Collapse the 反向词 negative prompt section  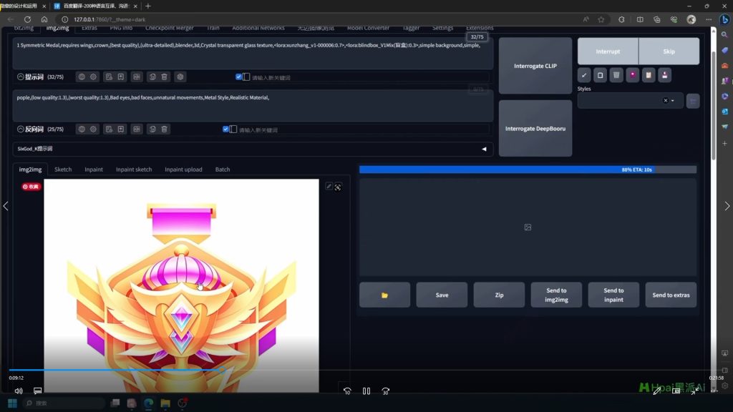point(20,129)
